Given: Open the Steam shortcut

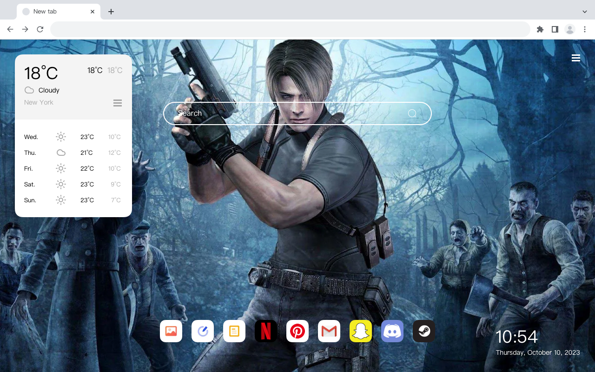Looking at the screenshot, I should coord(424,331).
